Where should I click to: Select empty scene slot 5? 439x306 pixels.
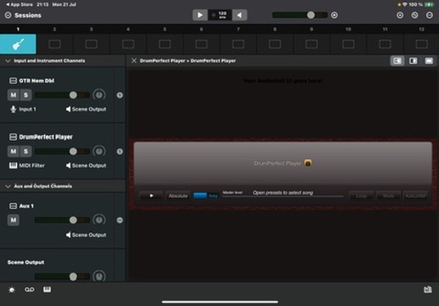[x=165, y=44]
